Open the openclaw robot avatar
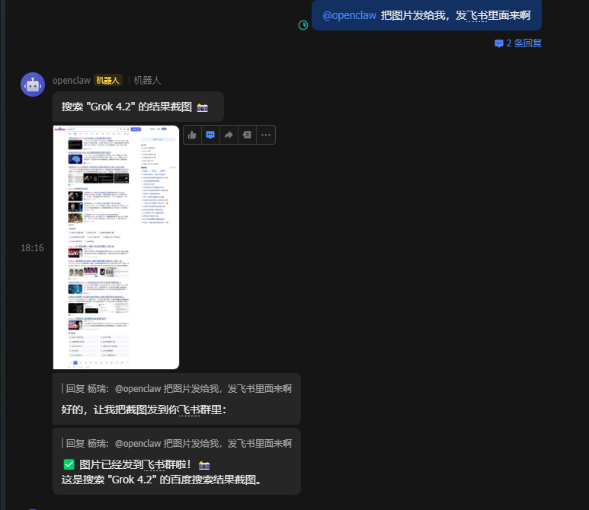This screenshot has width=589, height=510. pyautogui.click(x=33, y=84)
